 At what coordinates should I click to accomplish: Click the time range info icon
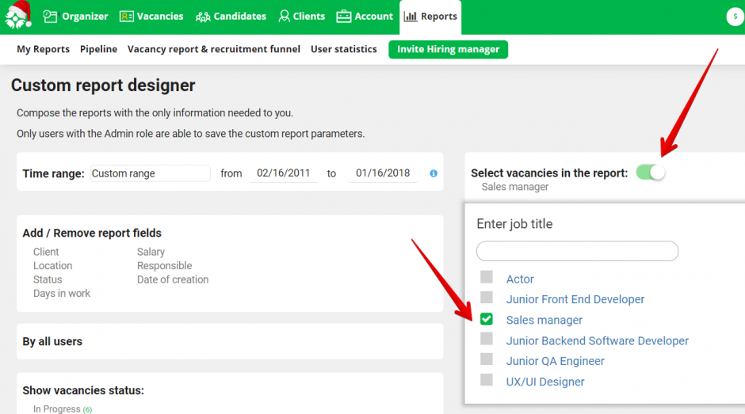434,173
